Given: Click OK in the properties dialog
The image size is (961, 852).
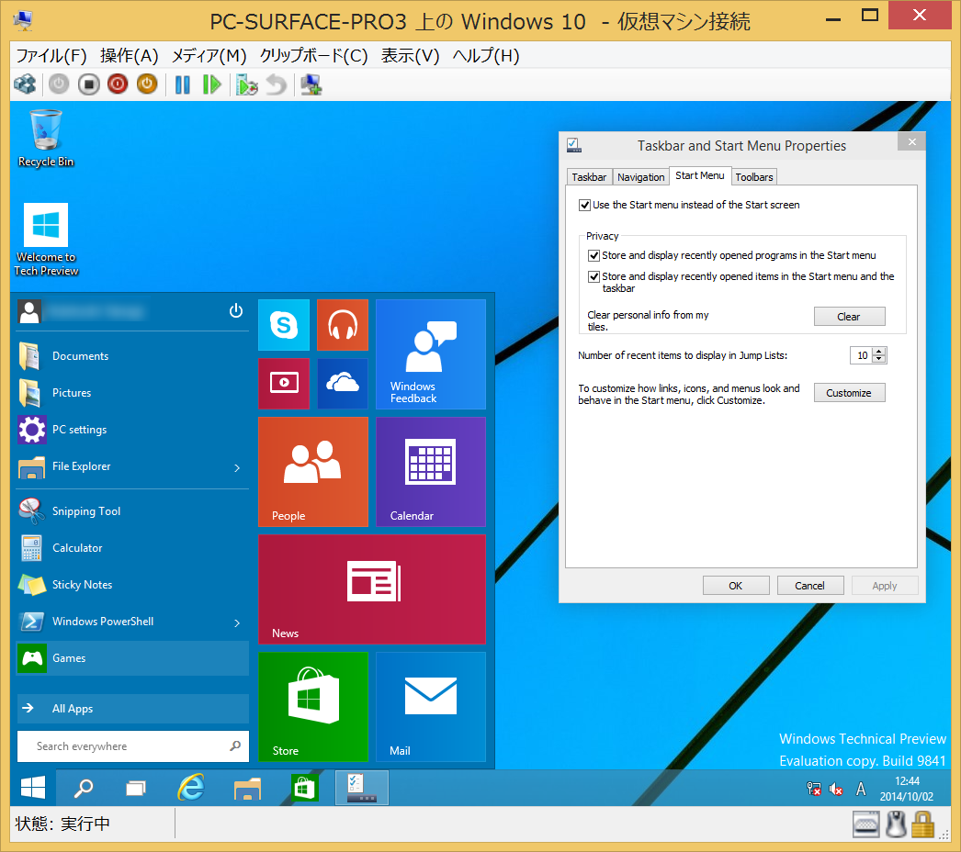Looking at the screenshot, I should point(736,586).
